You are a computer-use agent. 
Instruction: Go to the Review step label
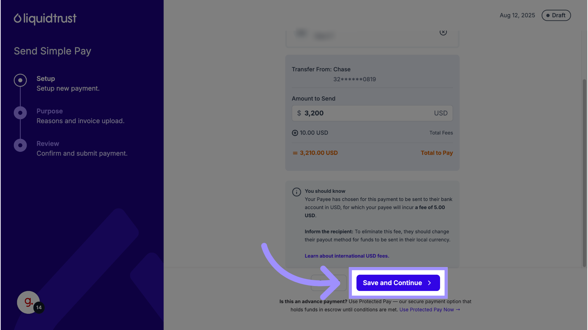[x=48, y=144]
